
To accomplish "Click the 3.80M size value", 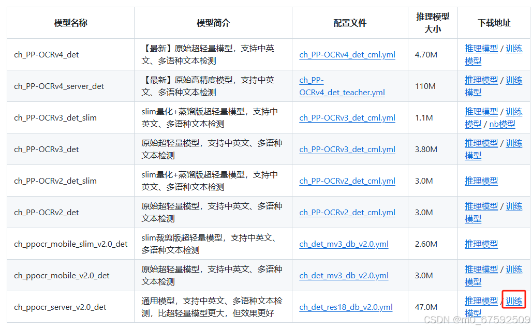I will pyautogui.click(x=426, y=149).
